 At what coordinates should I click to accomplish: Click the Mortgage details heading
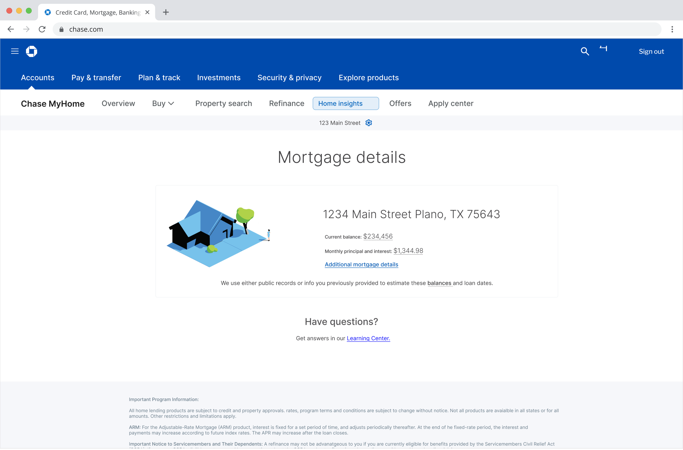[x=341, y=157]
